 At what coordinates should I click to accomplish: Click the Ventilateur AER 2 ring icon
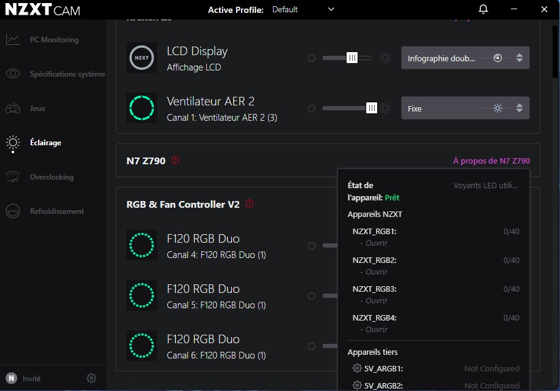(x=142, y=108)
